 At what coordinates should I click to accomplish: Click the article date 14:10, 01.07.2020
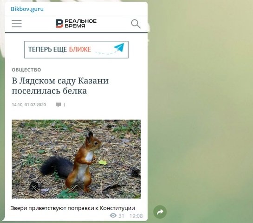point(29,105)
